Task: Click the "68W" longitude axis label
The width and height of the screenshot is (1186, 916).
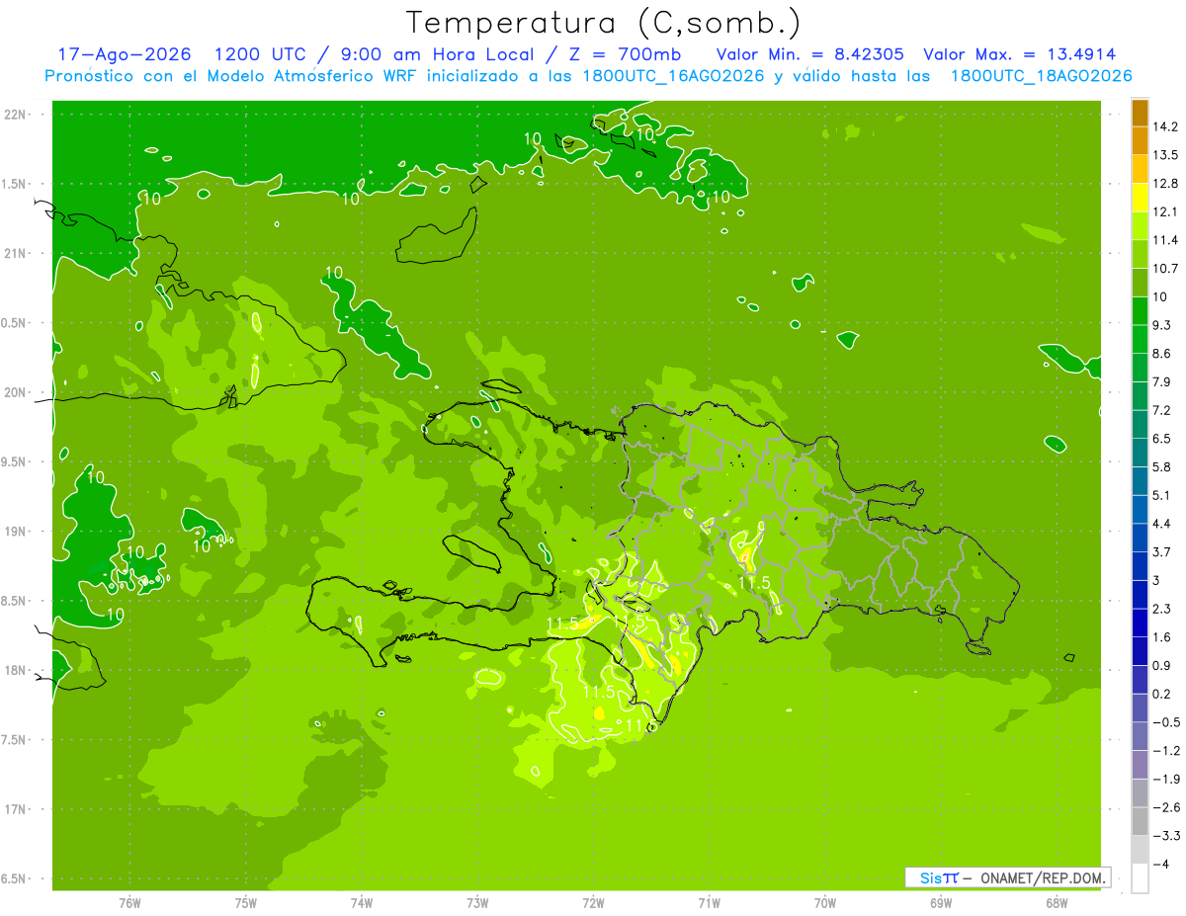Action: point(1056,902)
